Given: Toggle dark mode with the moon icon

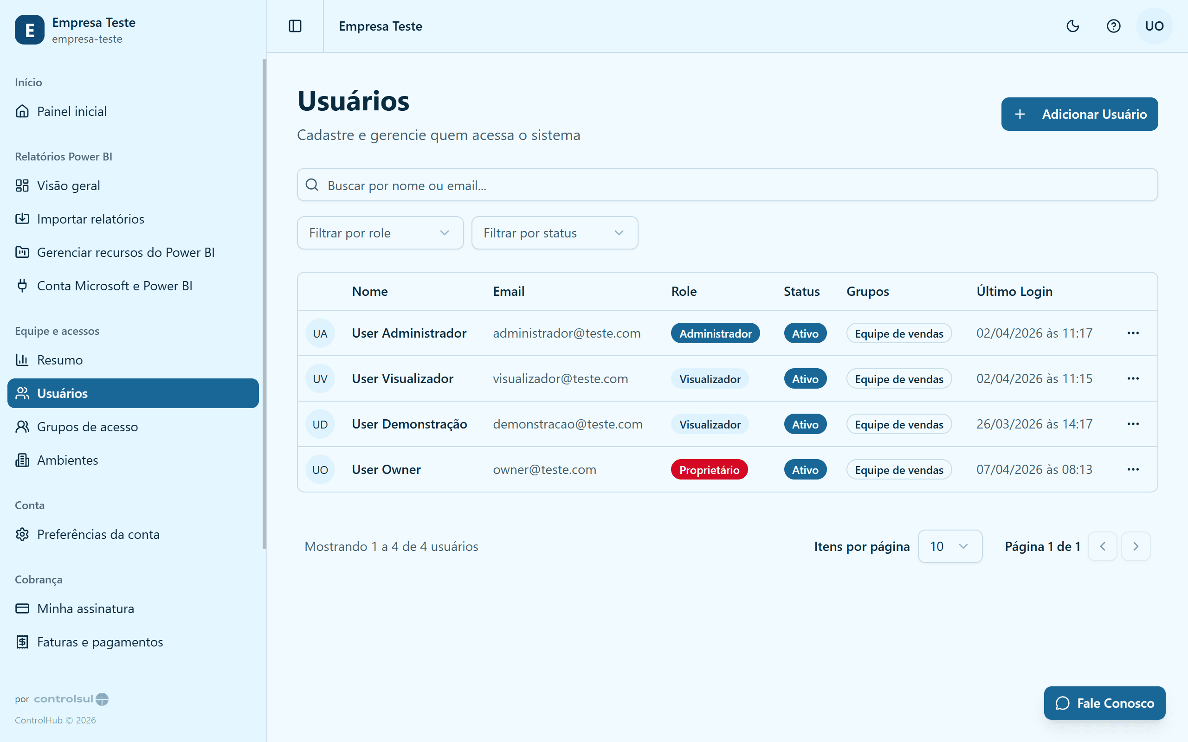Looking at the screenshot, I should [x=1072, y=26].
